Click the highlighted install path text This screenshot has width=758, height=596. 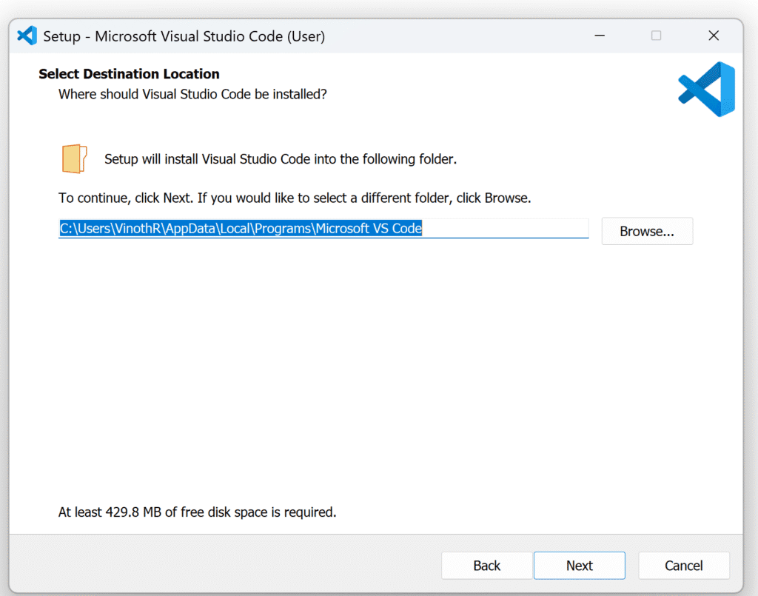point(241,228)
